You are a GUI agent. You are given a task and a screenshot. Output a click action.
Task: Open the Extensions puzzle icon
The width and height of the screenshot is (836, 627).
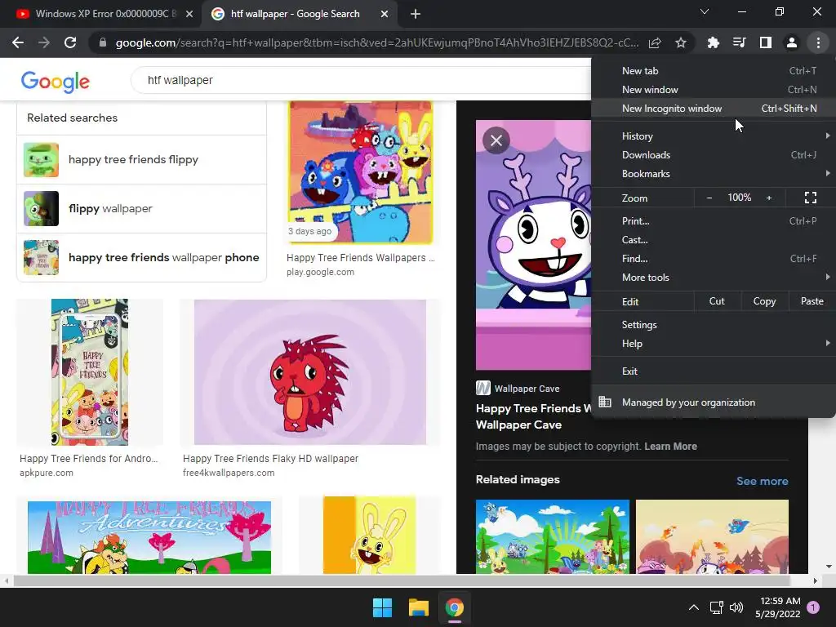coord(713,42)
